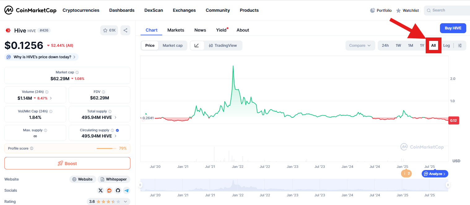Expand Total supply details chevron
The height and width of the screenshot is (205, 470).
115,117
